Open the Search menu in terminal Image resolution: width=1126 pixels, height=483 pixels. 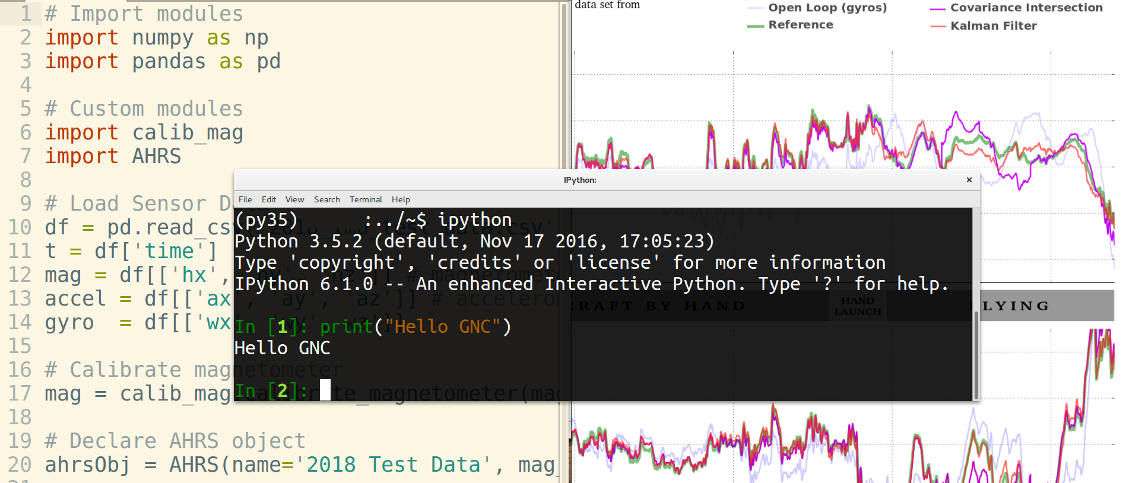pos(326,199)
